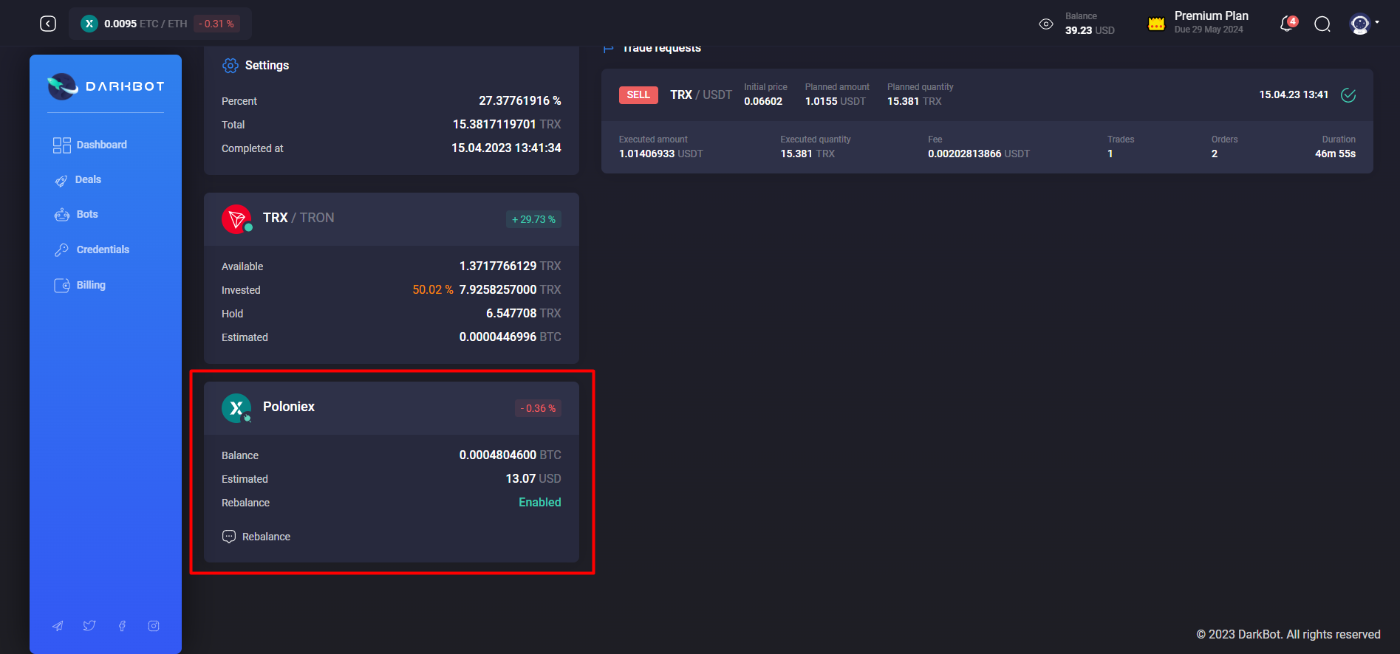Click the search magnifier icon
Image resolution: width=1400 pixels, height=654 pixels.
pos(1322,24)
